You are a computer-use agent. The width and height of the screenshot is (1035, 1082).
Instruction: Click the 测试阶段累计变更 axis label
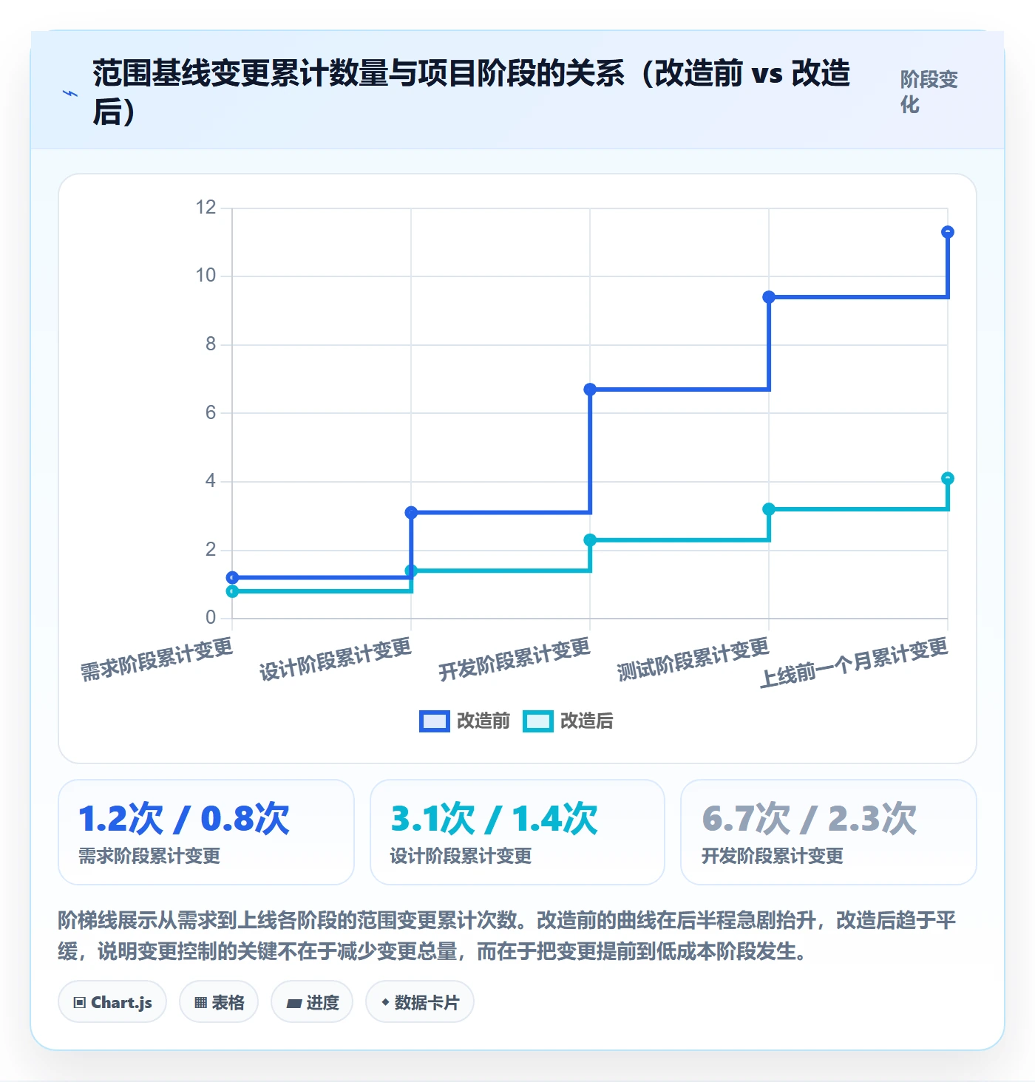point(693,659)
